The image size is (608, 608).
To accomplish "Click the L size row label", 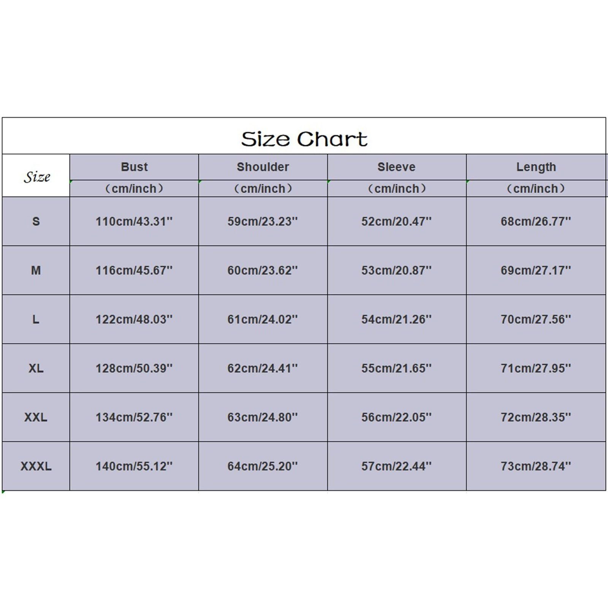I will pyautogui.click(x=36, y=319).
